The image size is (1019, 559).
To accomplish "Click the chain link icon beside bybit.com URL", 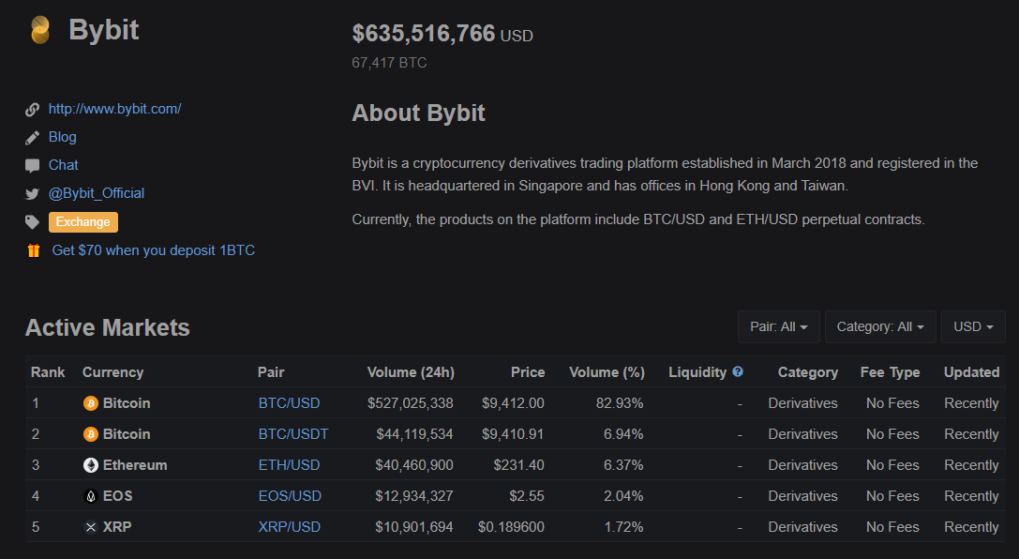I will point(32,110).
